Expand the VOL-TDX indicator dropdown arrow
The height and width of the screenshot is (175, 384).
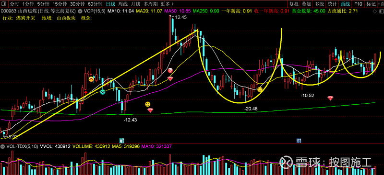3,146
